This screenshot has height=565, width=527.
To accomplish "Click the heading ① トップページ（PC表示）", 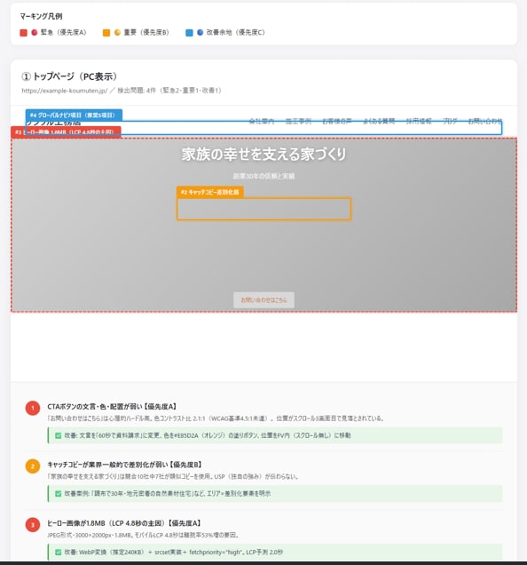I will 69,76.
